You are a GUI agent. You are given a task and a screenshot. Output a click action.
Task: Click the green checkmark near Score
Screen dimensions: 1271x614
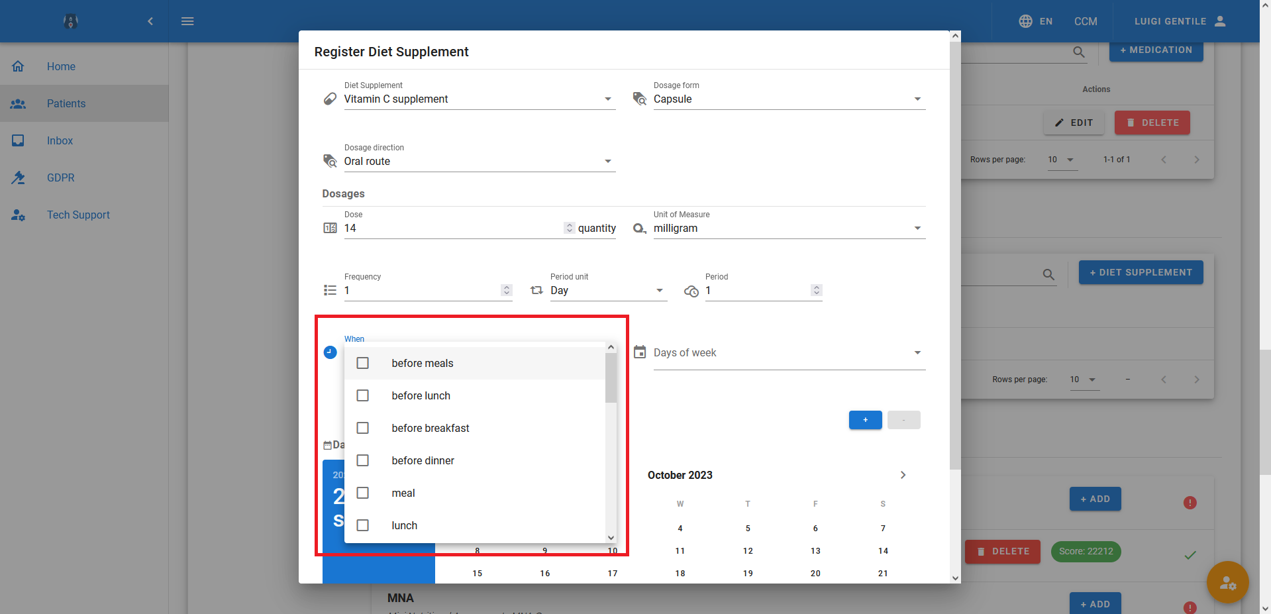[1190, 555]
